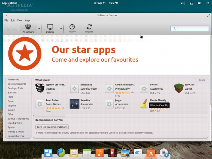Open the Help menu
Image resolution: width=212 pixels, height=159 pixels.
pyautogui.click(x=27, y=20)
